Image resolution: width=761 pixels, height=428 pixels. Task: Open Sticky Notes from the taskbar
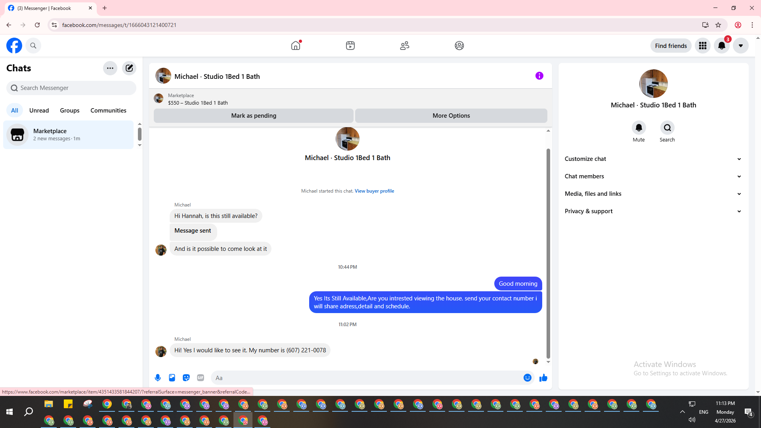tap(68, 404)
